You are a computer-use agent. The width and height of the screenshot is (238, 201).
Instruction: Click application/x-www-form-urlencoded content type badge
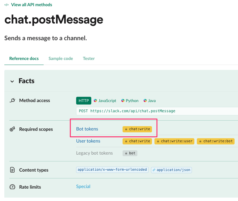[x=112, y=169]
